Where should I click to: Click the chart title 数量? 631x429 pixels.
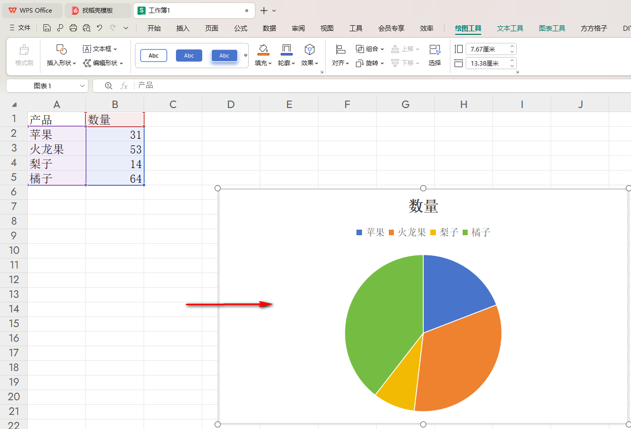tap(424, 206)
